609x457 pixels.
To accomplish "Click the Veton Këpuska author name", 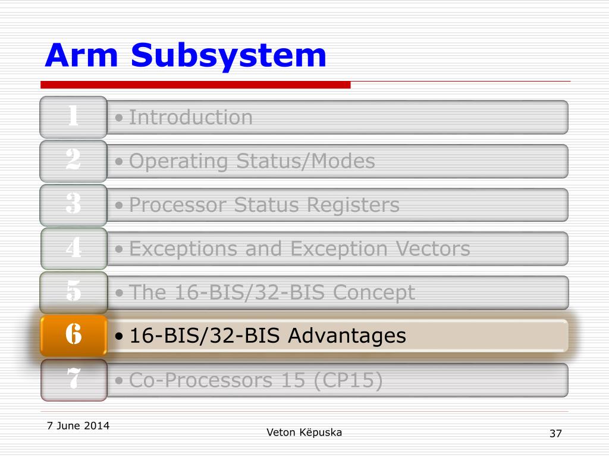I will tap(304, 433).
